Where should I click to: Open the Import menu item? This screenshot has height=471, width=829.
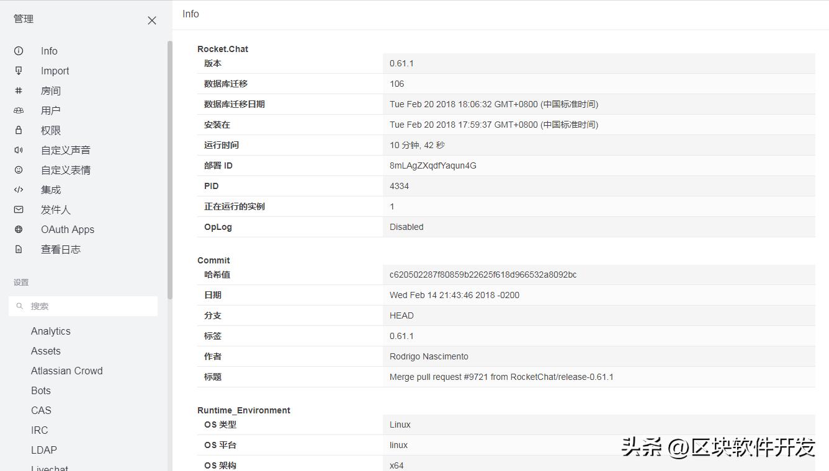tap(55, 71)
